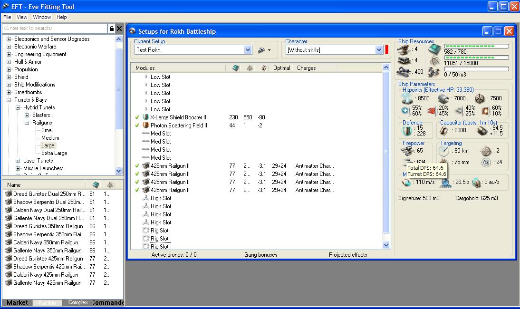Click the CPU usage bar 582 / 780

(476, 47)
